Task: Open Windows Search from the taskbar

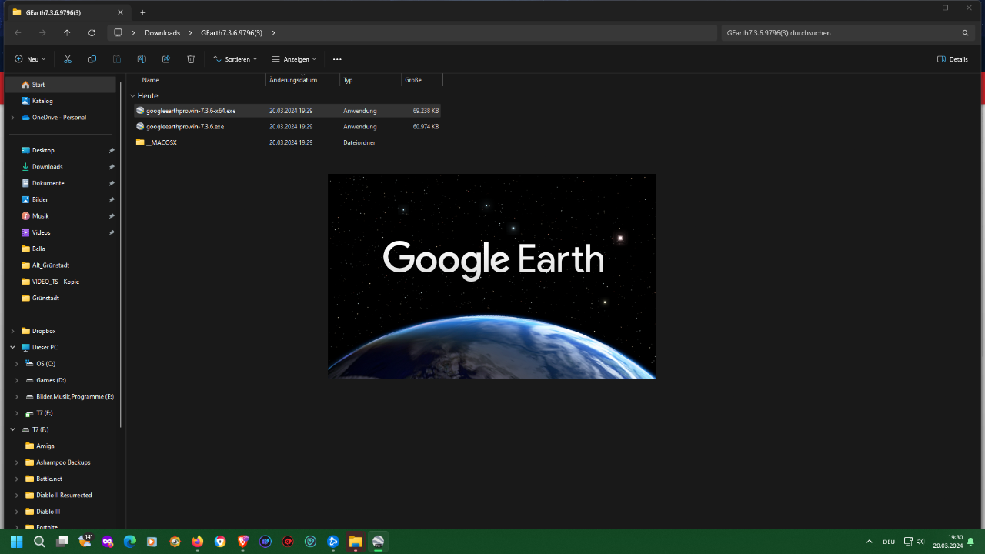Action: [39, 542]
